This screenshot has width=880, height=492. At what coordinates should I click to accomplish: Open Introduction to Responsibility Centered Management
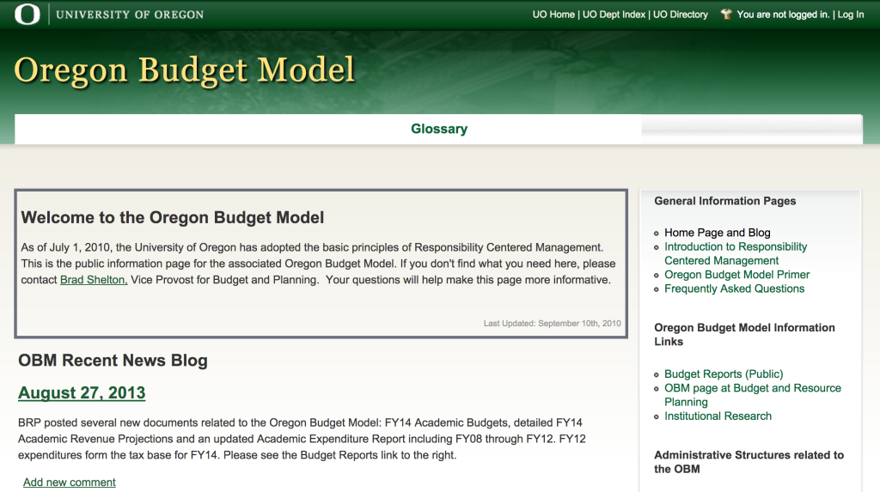736,253
